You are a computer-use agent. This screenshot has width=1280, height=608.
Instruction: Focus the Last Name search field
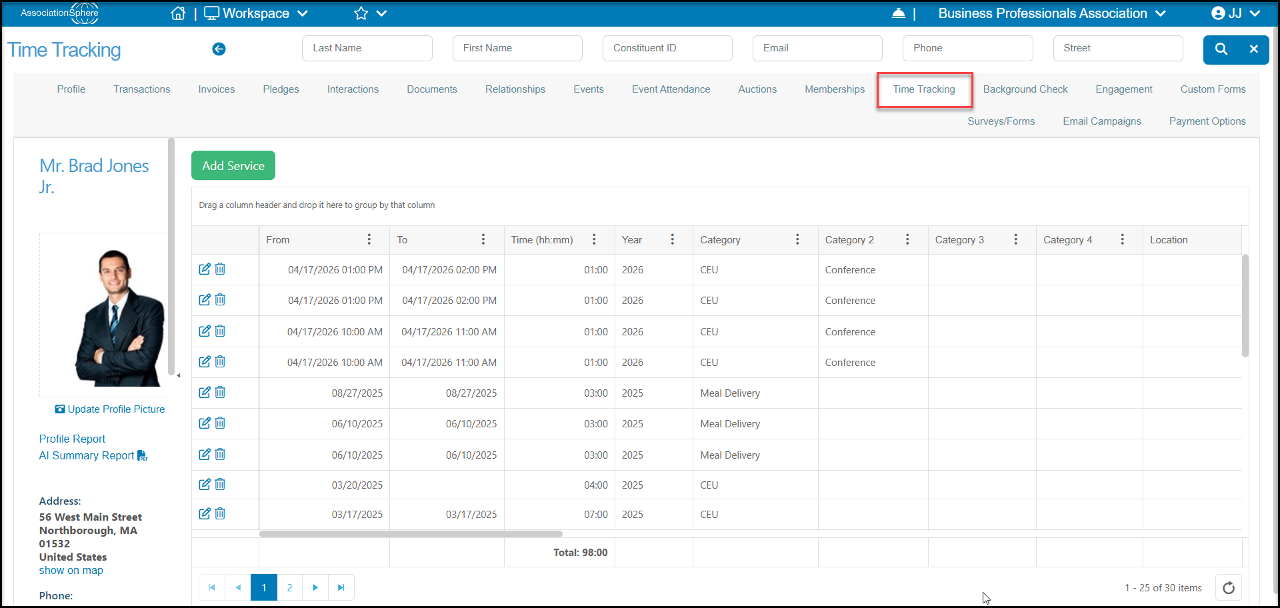[367, 48]
